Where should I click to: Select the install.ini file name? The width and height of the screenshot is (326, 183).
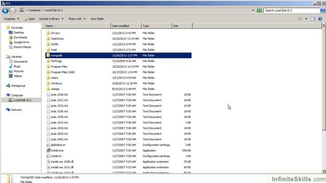click(56, 156)
